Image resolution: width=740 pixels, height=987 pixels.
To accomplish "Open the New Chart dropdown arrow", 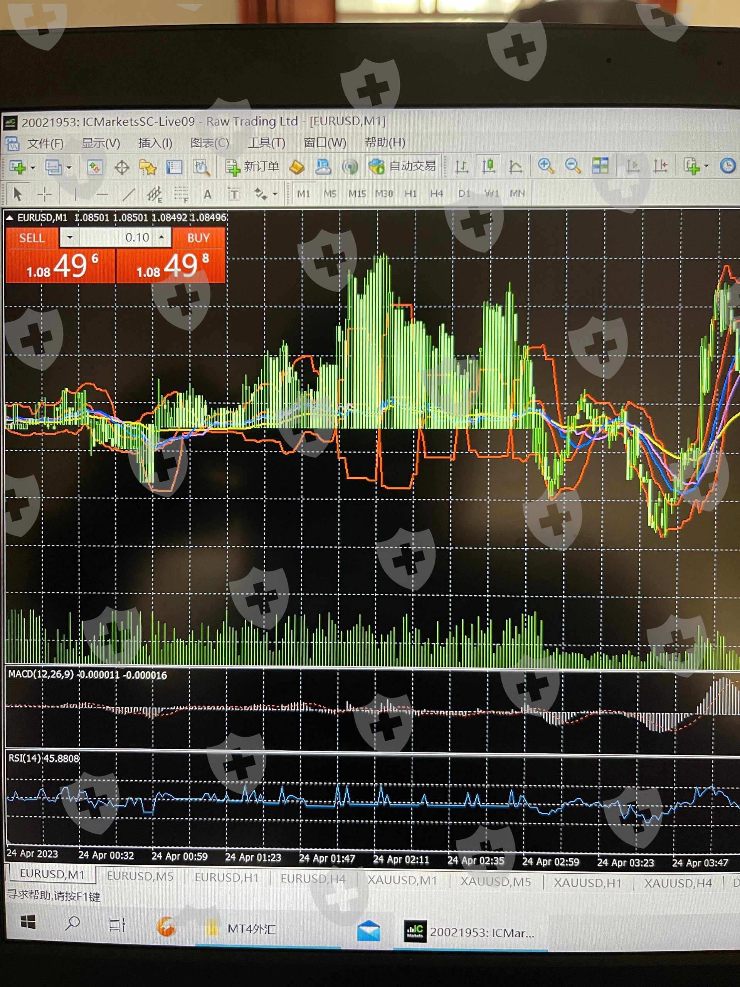I will tap(33, 168).
